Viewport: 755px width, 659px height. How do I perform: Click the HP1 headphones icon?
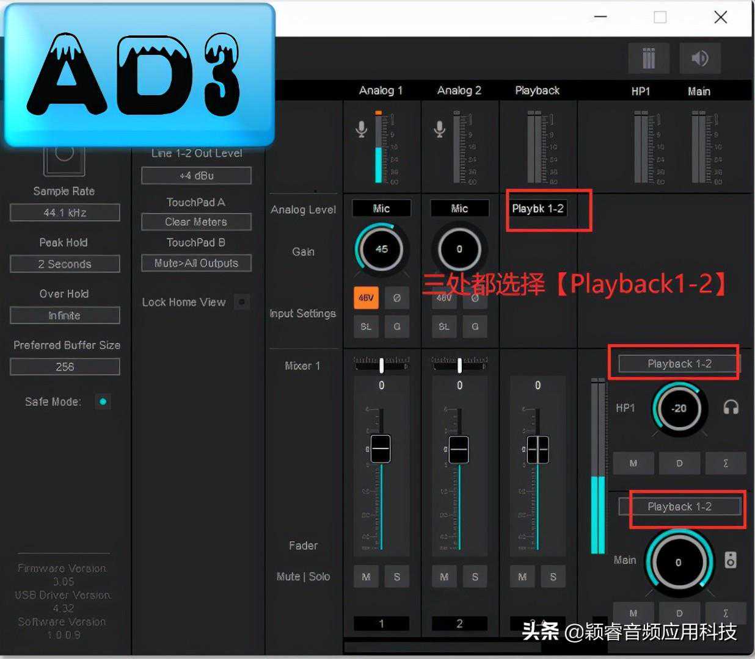pyautogui.click(x=731, y=408)
